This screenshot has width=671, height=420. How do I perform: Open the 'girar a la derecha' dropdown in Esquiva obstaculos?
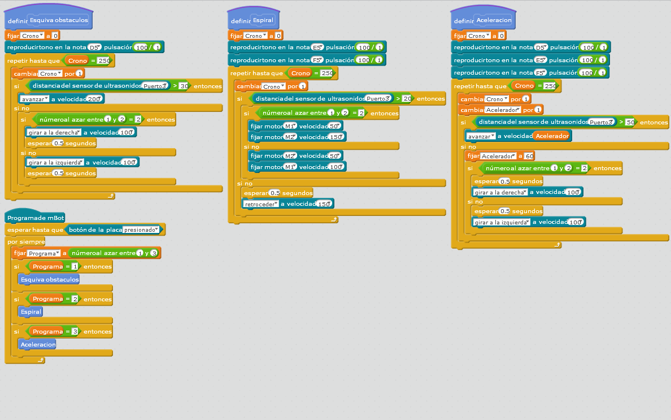click(54, 133)
